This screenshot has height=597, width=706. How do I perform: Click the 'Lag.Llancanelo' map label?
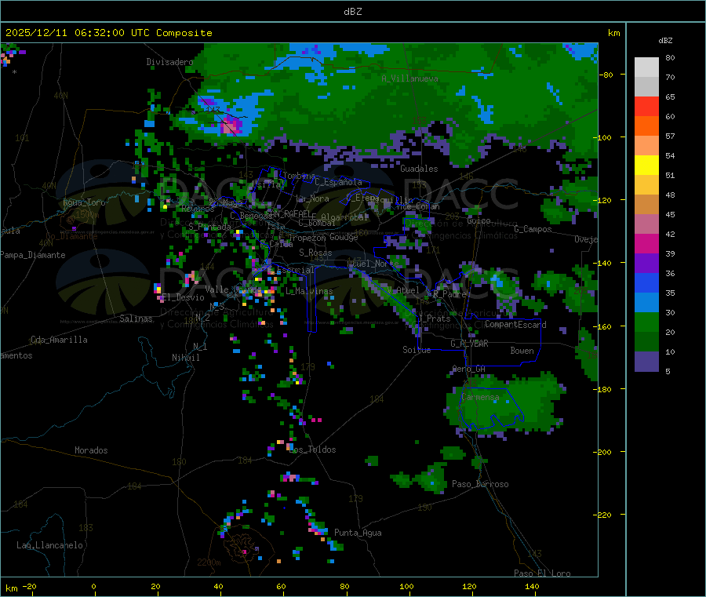pos(49,546)
